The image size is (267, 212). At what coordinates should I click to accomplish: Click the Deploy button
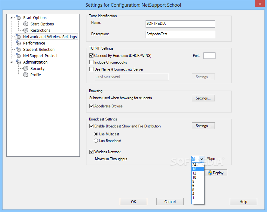[216, 173]
